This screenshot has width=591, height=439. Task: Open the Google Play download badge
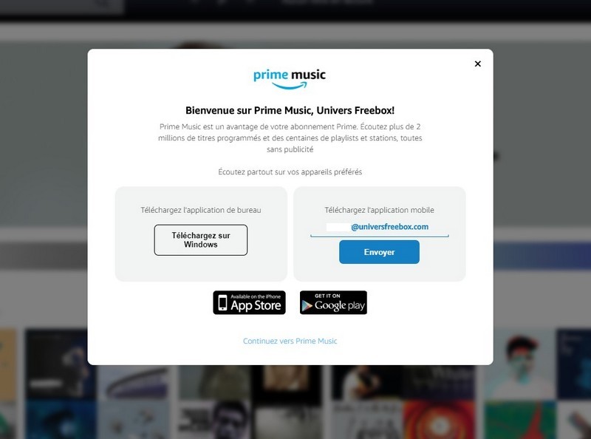[333, 302]
